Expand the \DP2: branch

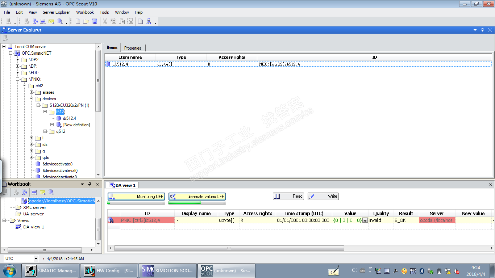(x=18, y=60)
